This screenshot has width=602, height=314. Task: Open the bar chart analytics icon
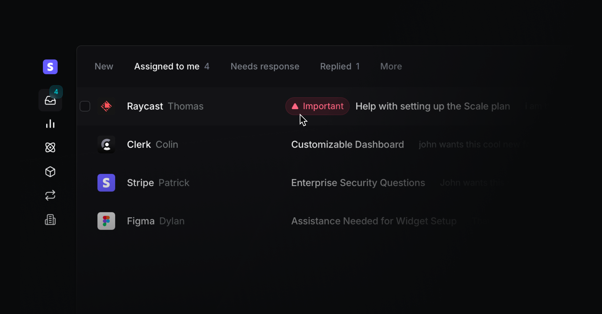pyautogui.click(x=50, y=124)
